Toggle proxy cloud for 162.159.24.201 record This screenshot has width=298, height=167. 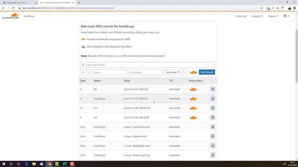point(193,108)
